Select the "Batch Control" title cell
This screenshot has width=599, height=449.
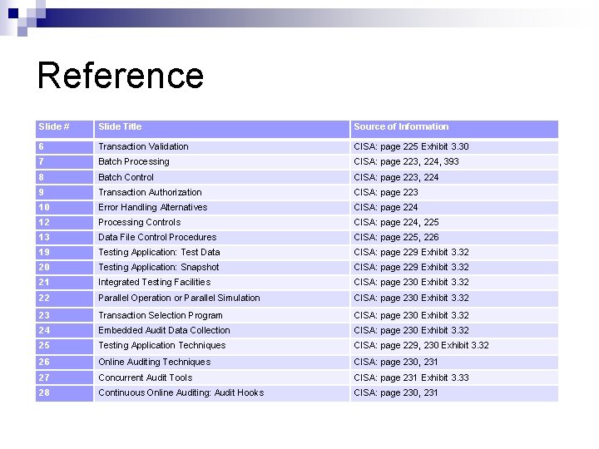[222, 178]
